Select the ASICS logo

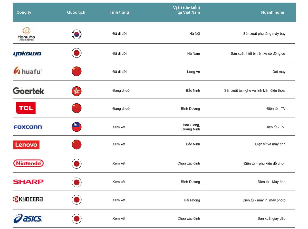[x=28, y=218]
